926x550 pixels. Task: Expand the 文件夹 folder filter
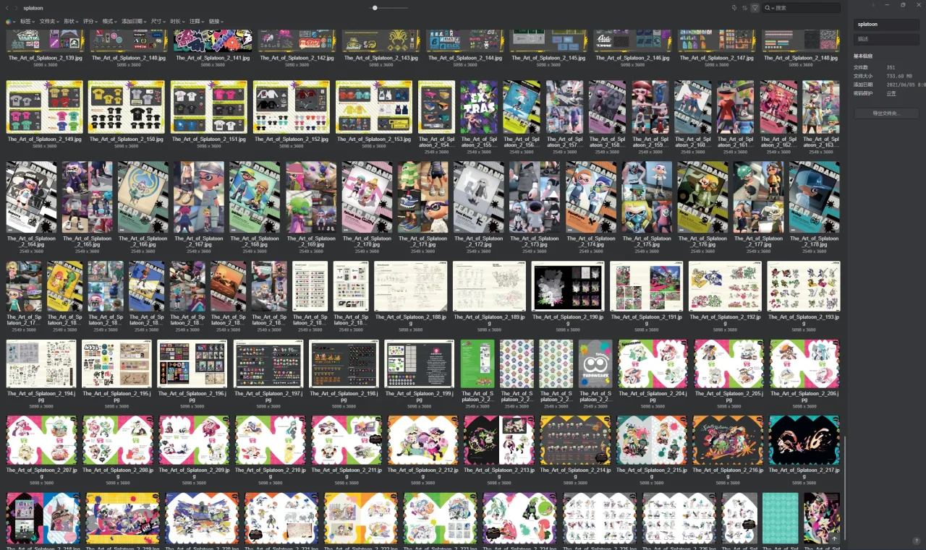pos(49,22)
